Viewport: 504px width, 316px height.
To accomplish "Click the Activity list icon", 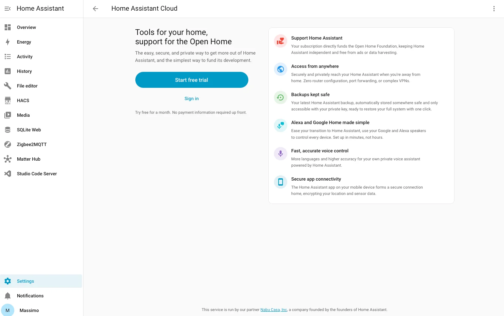I will 8,57.
